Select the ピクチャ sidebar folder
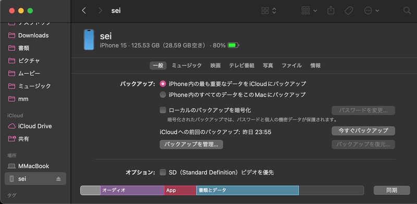 tap(35, 61)
